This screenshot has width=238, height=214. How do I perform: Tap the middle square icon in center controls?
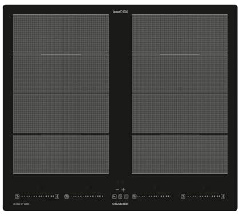120,196
